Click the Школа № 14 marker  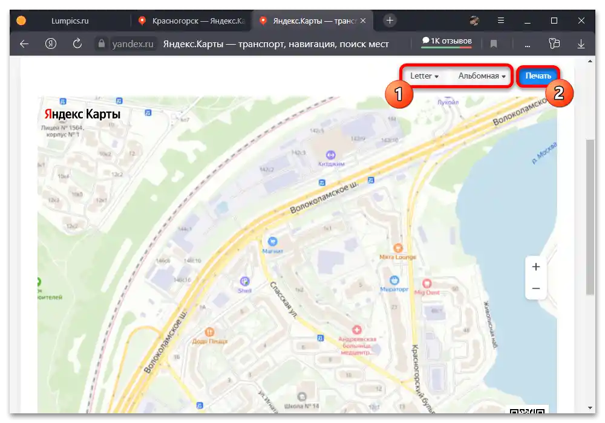[x=302, y=396]
